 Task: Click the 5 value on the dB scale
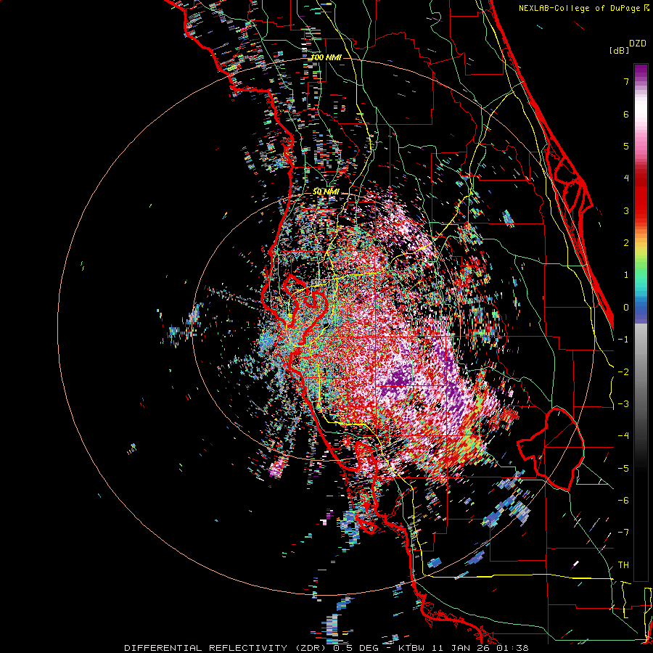(626, 146)
